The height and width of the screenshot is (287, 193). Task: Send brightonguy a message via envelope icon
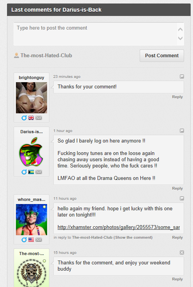(39, 118)
